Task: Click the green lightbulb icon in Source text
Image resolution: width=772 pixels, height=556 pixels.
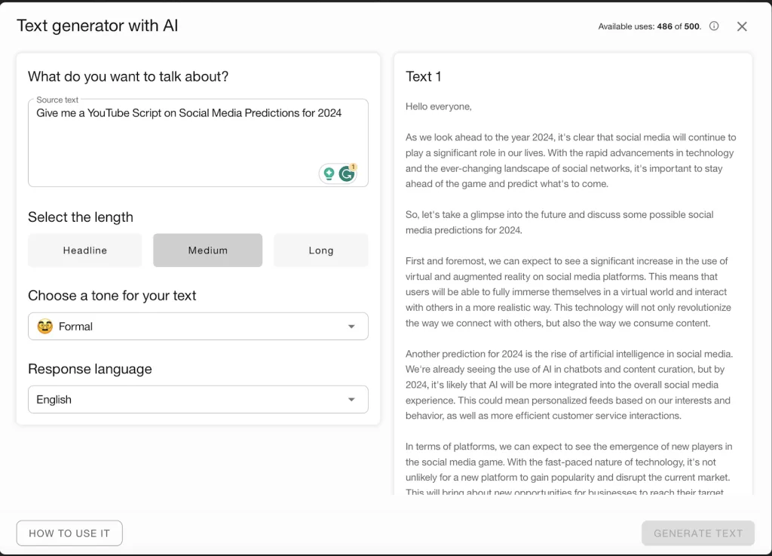Action: pos(329,174)
